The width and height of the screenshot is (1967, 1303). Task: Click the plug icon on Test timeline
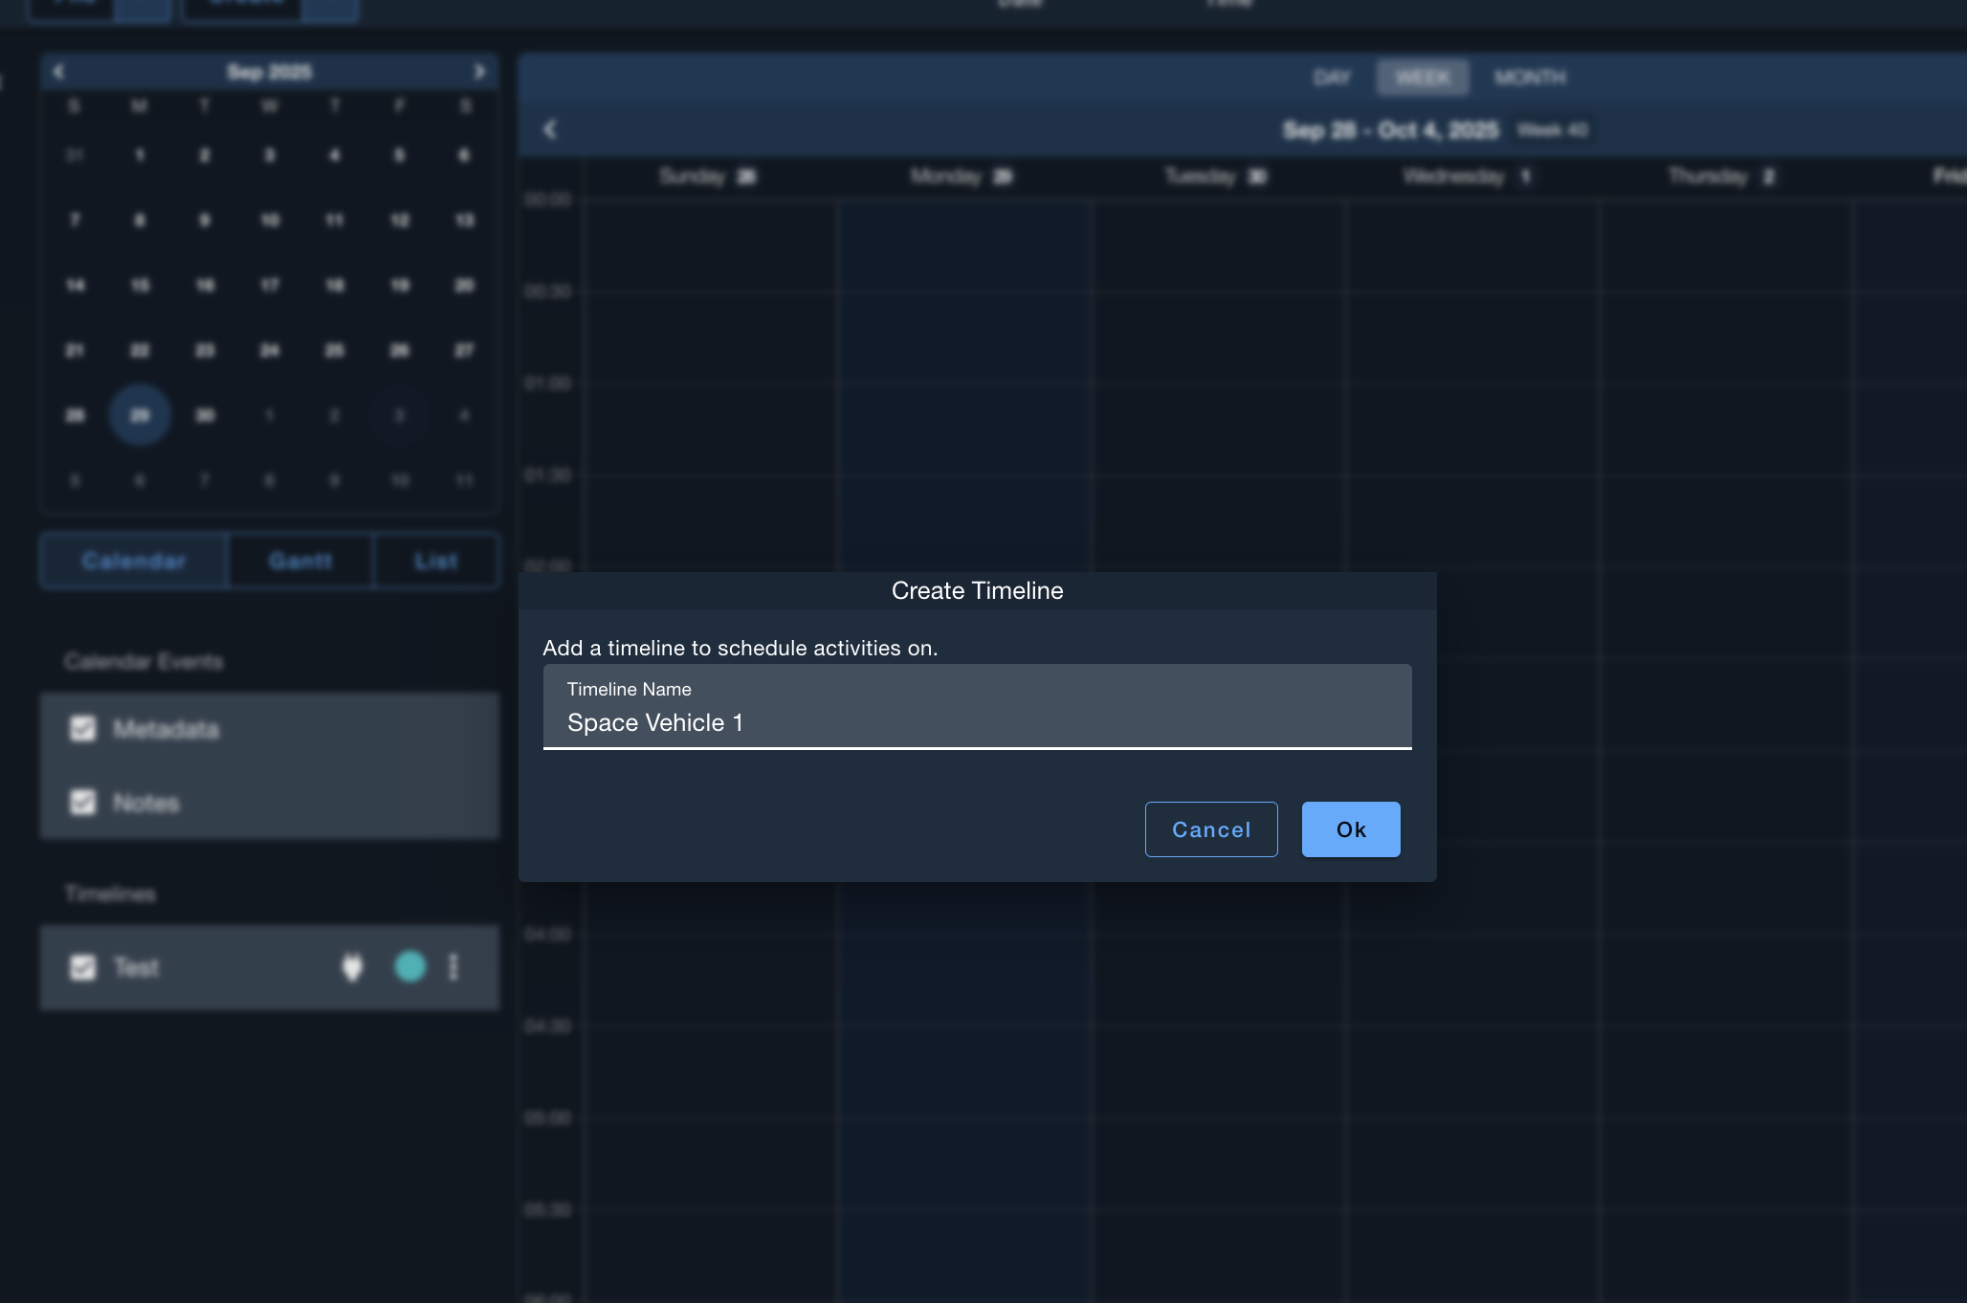[352, 967]
